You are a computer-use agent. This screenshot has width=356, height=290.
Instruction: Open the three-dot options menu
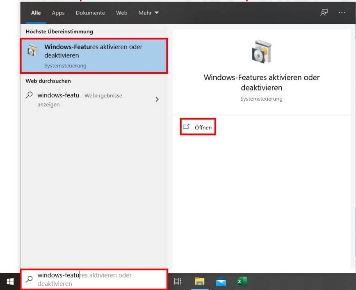tap(342, 13)
